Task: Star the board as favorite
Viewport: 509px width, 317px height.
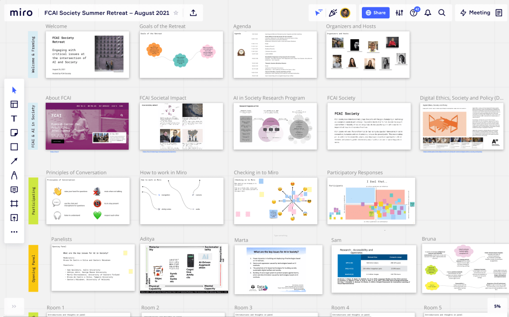Action: [175, 13]
